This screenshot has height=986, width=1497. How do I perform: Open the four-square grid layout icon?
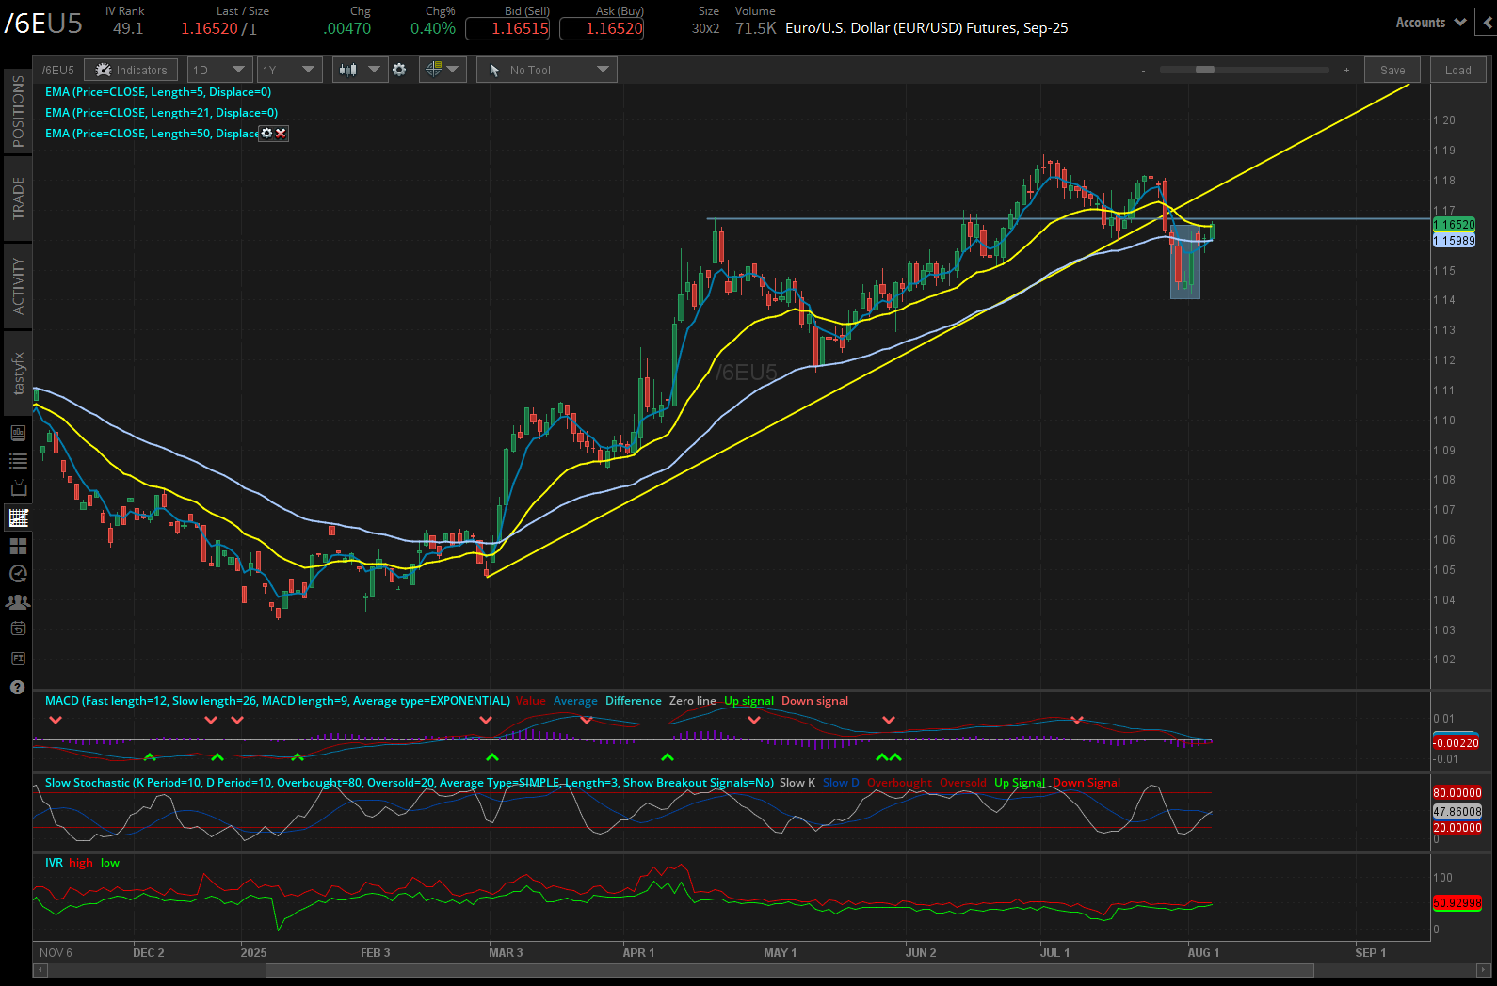click(x=18, y=546)
